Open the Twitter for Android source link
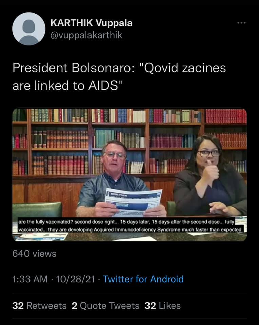Screen dimensions: 259x325 143,279
